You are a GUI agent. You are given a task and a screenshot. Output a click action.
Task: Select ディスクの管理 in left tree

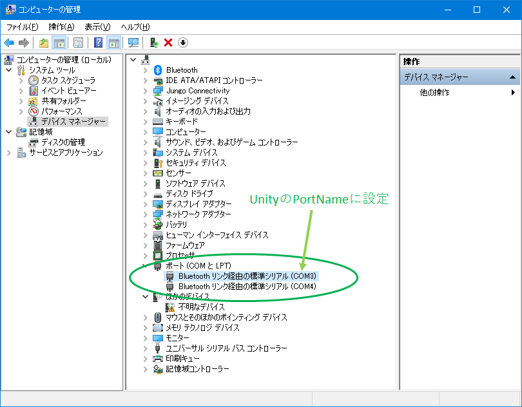tap(63, 142)
